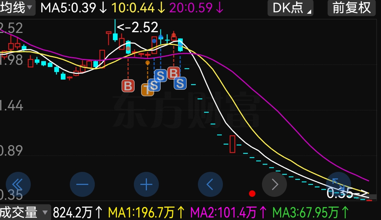This screenshot has width=381, height=220.
Task: Move chart left with single-left arrow
Action: click(211, 185)
